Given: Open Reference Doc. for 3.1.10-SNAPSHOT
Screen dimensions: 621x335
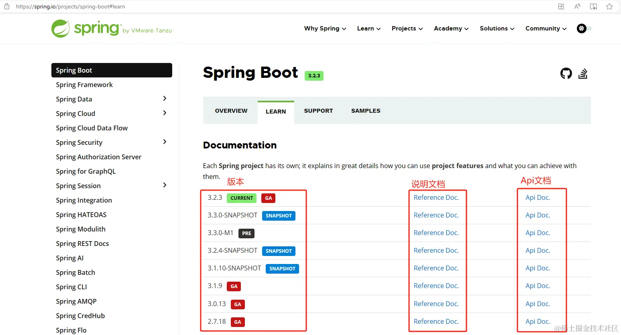Looking at the screenshot, I should tap(436, 268).
